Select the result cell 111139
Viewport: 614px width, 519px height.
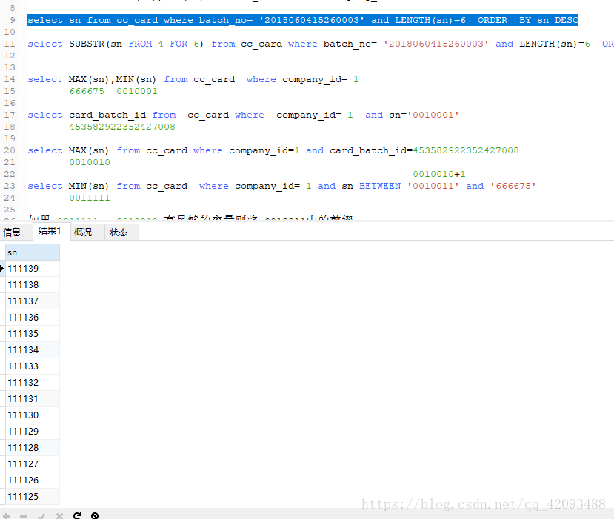click(x=33, y=269)
